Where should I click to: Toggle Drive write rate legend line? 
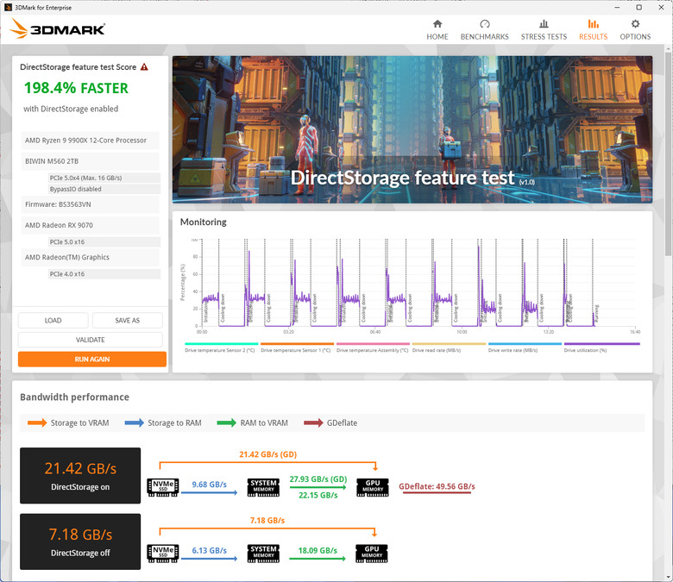coord(525,347)
